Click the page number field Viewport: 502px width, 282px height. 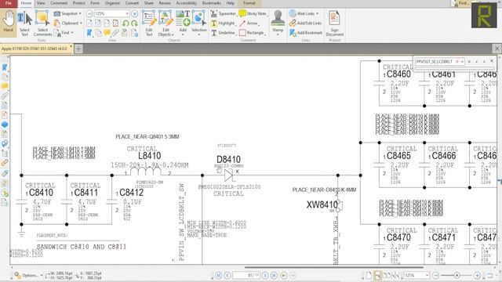(x=246, y=275)
